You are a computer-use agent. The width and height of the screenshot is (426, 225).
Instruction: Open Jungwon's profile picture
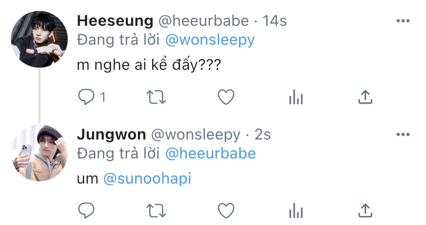(39, 153)
